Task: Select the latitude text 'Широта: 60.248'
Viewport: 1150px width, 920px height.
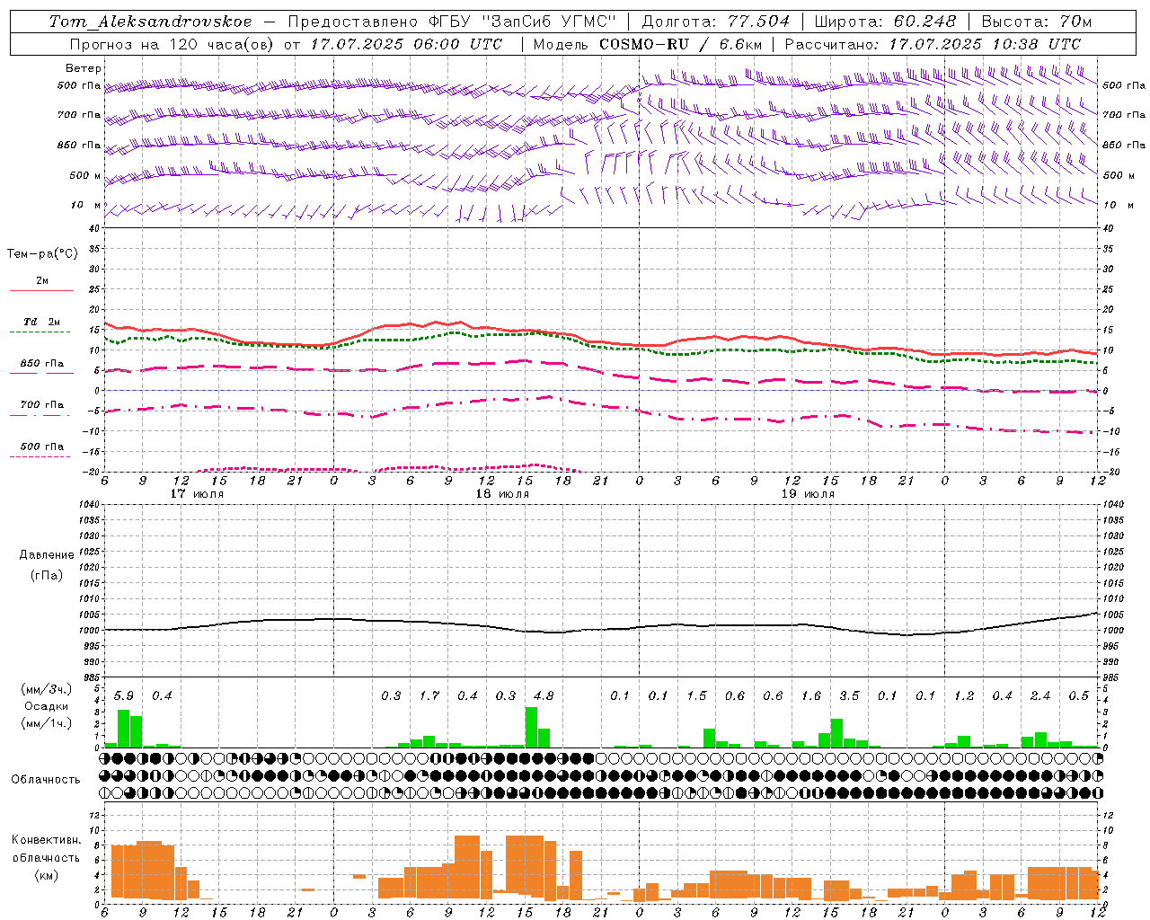Action: (886, 22)
